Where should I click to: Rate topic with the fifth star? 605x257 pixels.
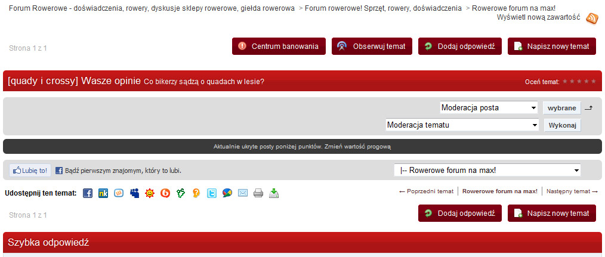(593, 81)
